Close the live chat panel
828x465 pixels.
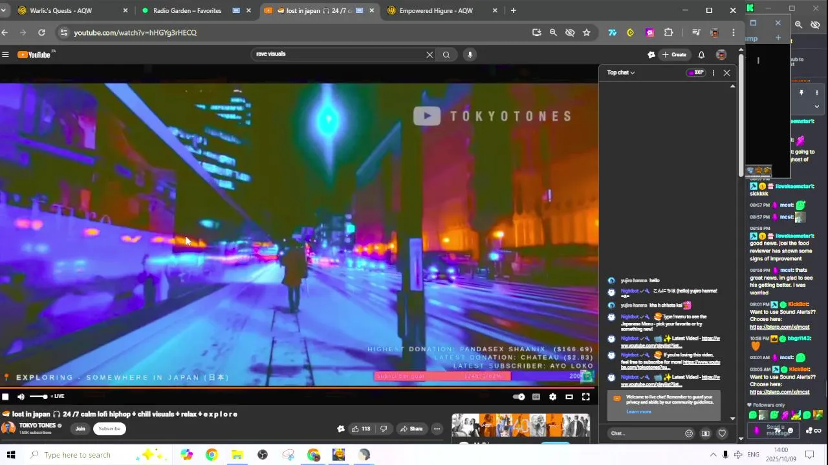pyautogui.click(x=726, y=73)
